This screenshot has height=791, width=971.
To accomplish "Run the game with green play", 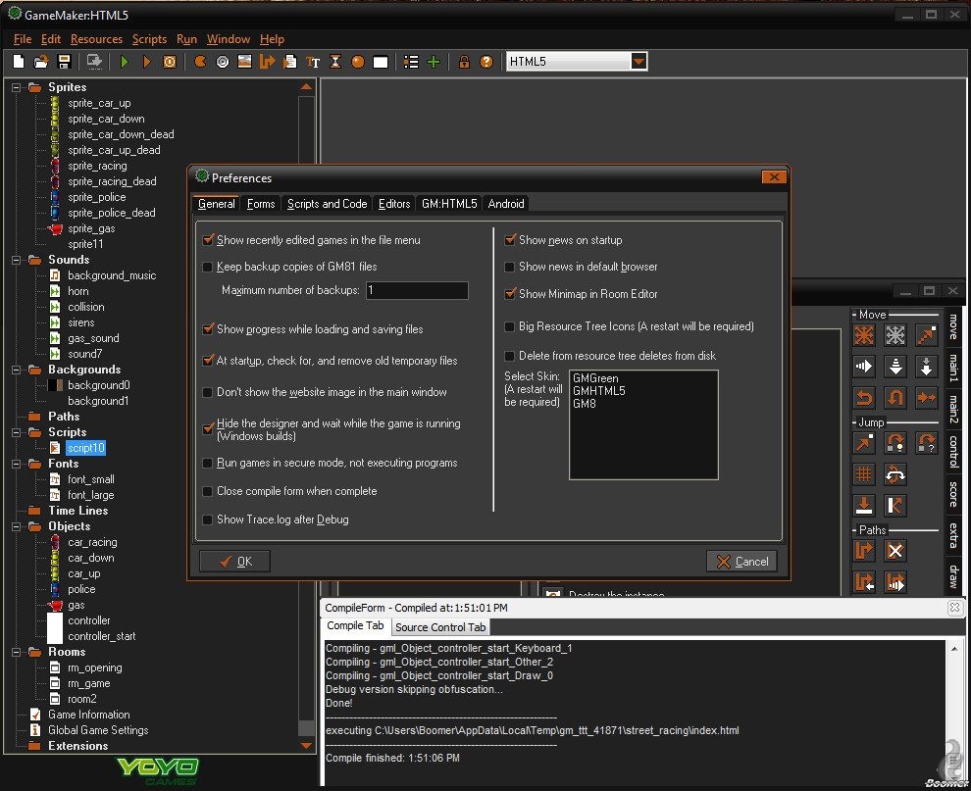I will [x=124, y=62].
